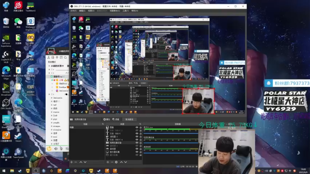Click 滤镜 filters button in source toolbar
Screen dimensions: 310x174
(116, 119)
